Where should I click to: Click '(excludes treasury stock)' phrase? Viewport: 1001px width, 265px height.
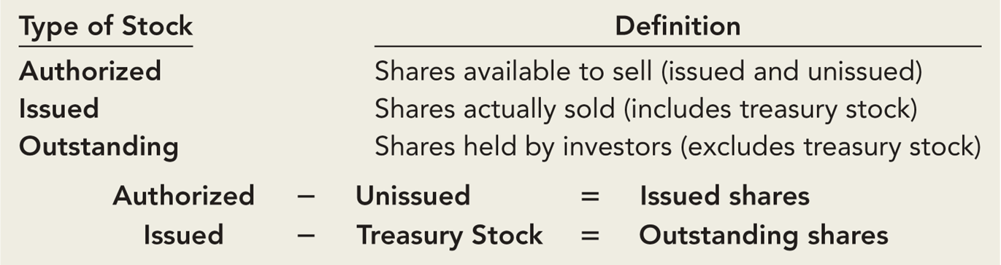click(832, 147)
